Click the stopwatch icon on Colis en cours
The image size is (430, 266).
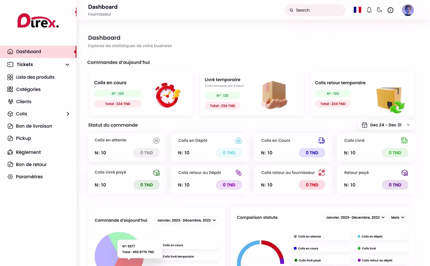[168, 95]
